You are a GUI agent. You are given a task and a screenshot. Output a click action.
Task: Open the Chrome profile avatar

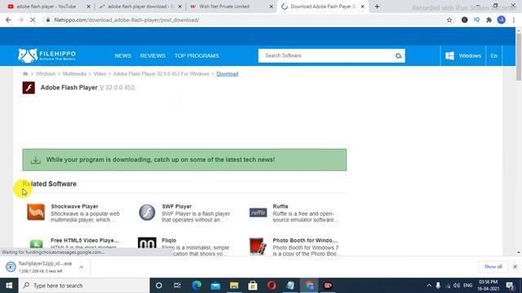[502, 20]
